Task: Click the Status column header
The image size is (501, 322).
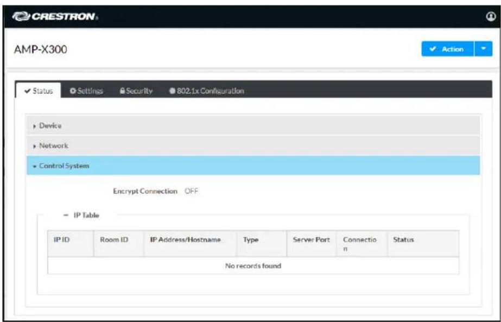Action: pyautogui.click(x=423, y=244)
